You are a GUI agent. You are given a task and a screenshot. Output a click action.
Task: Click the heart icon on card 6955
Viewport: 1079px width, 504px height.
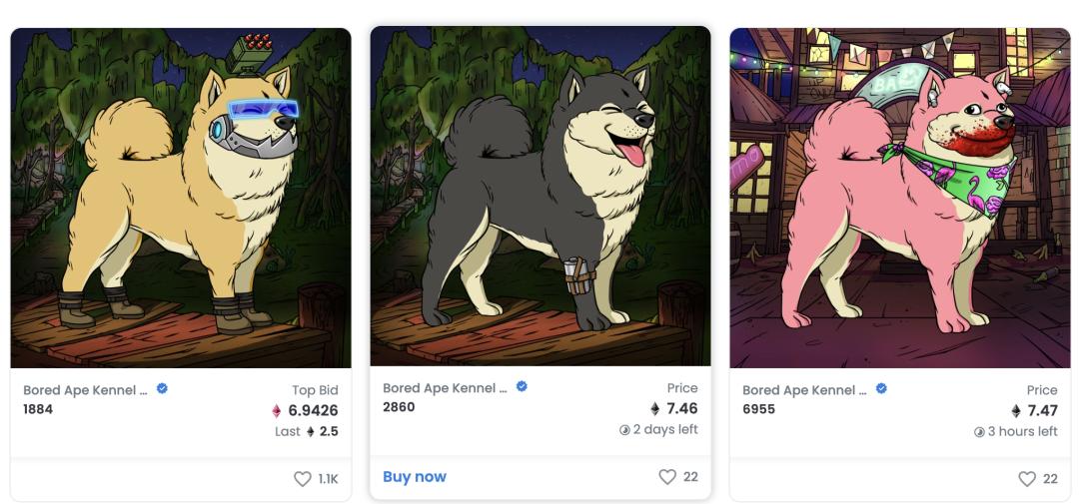[1027, 479]
